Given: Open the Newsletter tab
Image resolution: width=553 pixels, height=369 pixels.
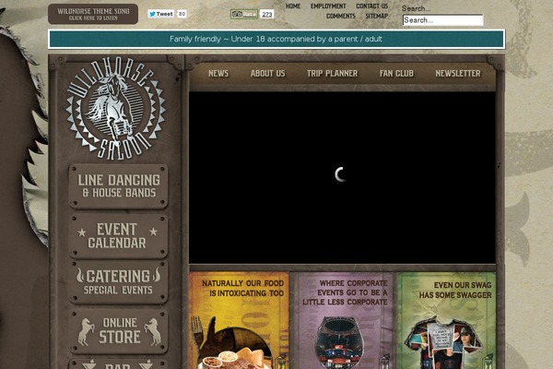Looking at the screenshot, I should click(458, 74).
